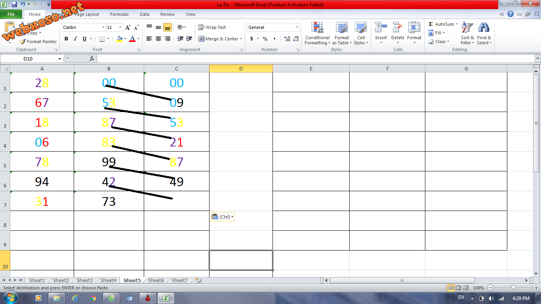
Task: Click the Insert cells icon
Action: coord(381,28)
